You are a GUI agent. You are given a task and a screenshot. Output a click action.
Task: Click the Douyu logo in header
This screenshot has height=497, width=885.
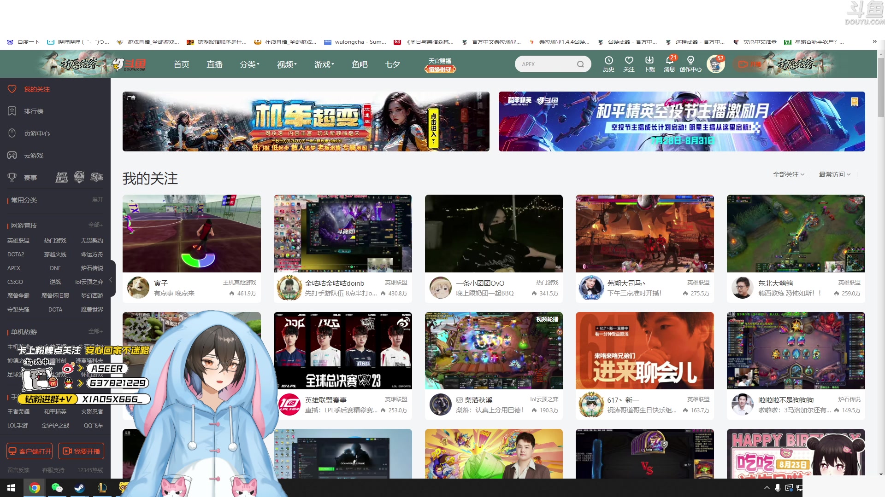[x=130, y=64]
